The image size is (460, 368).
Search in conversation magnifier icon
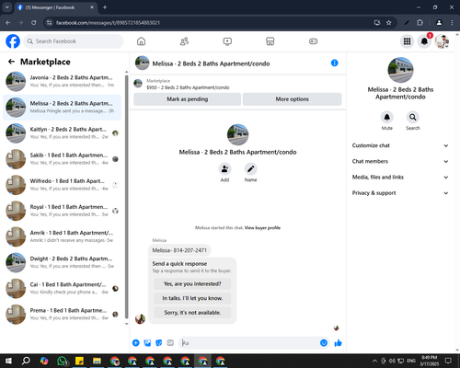tap(413, 117)
